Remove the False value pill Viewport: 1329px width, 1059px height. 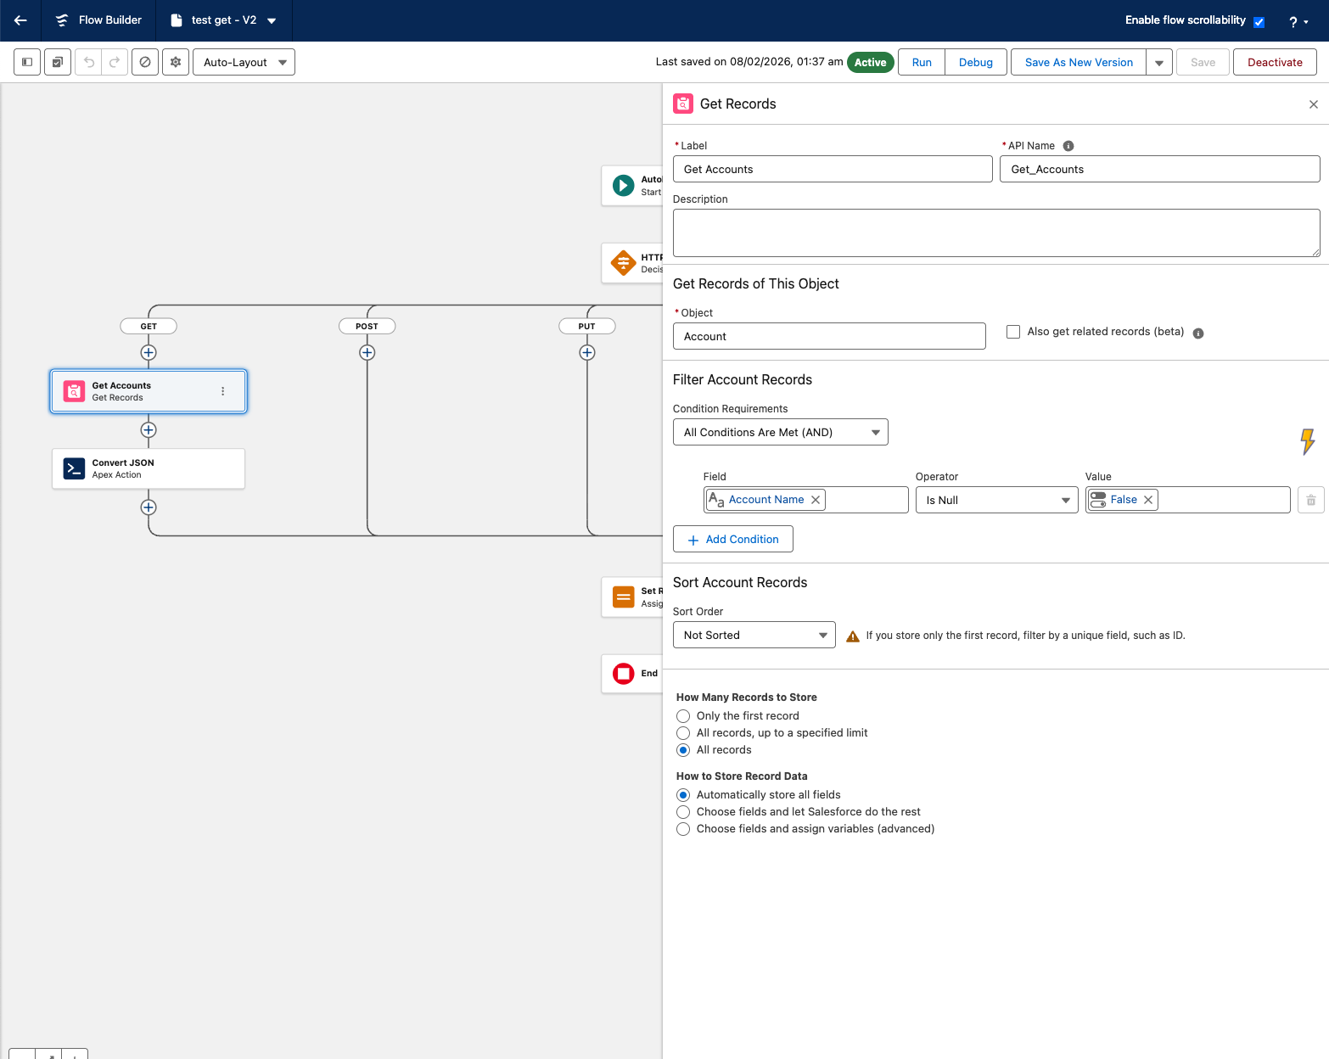tap(1148, 500)
